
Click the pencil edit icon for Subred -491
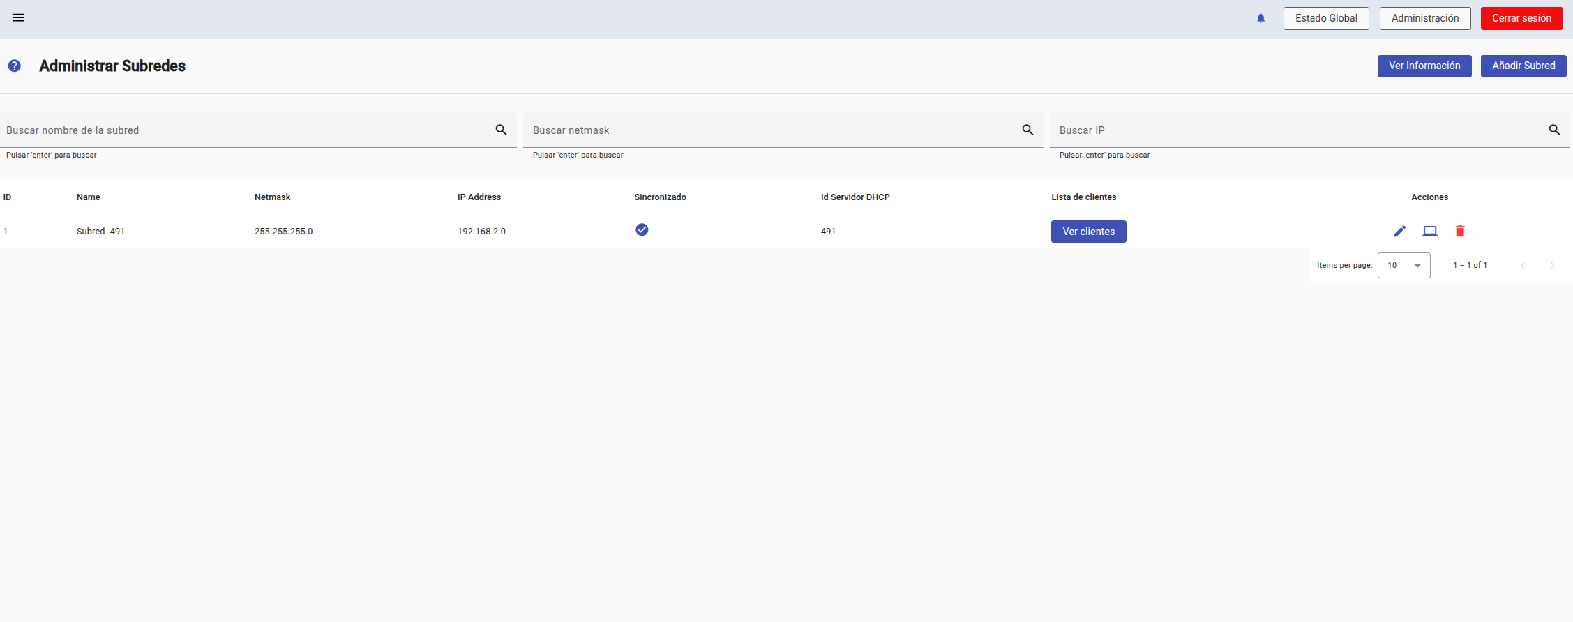[1399, 232]
